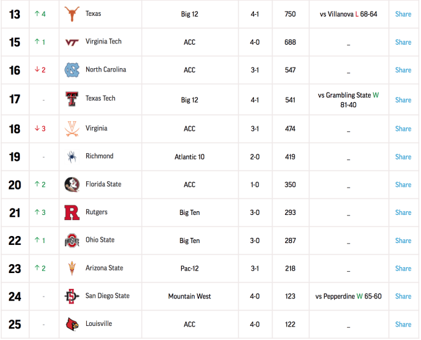Image resolution: width=421 pixels, height=340 pixels.
Task: Click the Arizona State pitchfork logo
Action: point(71,269)
